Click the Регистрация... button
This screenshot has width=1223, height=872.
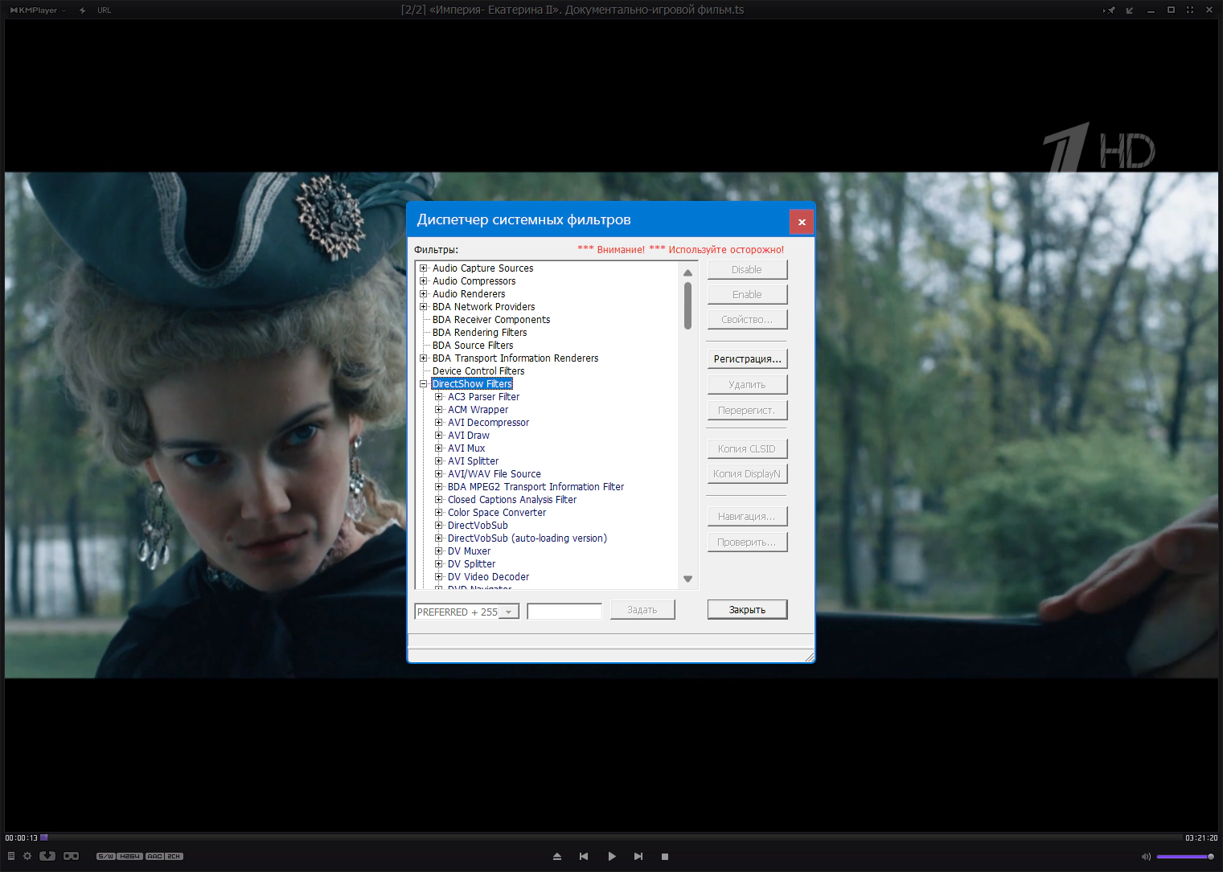(x=747, y=359)
